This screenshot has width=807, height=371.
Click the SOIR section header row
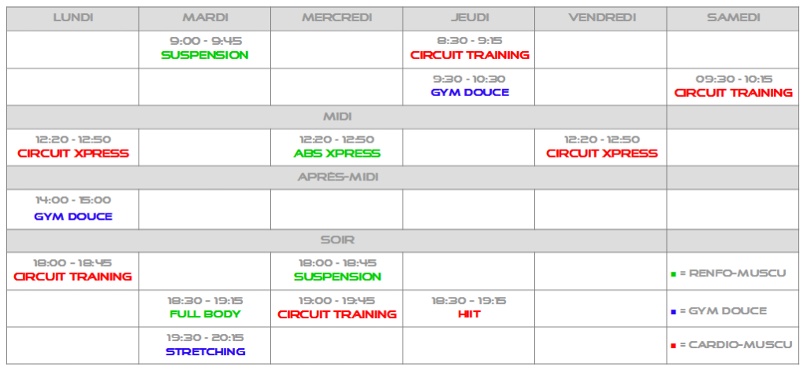pos(337,240)
